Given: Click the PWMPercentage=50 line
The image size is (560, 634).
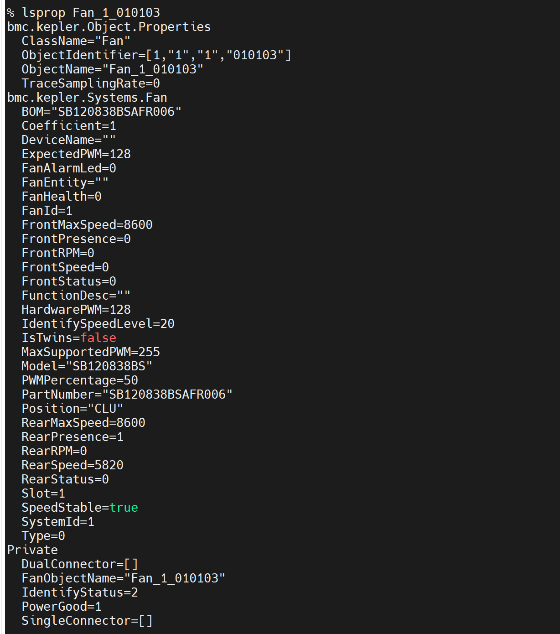Looking at the screenshot, I should point(79,380).
